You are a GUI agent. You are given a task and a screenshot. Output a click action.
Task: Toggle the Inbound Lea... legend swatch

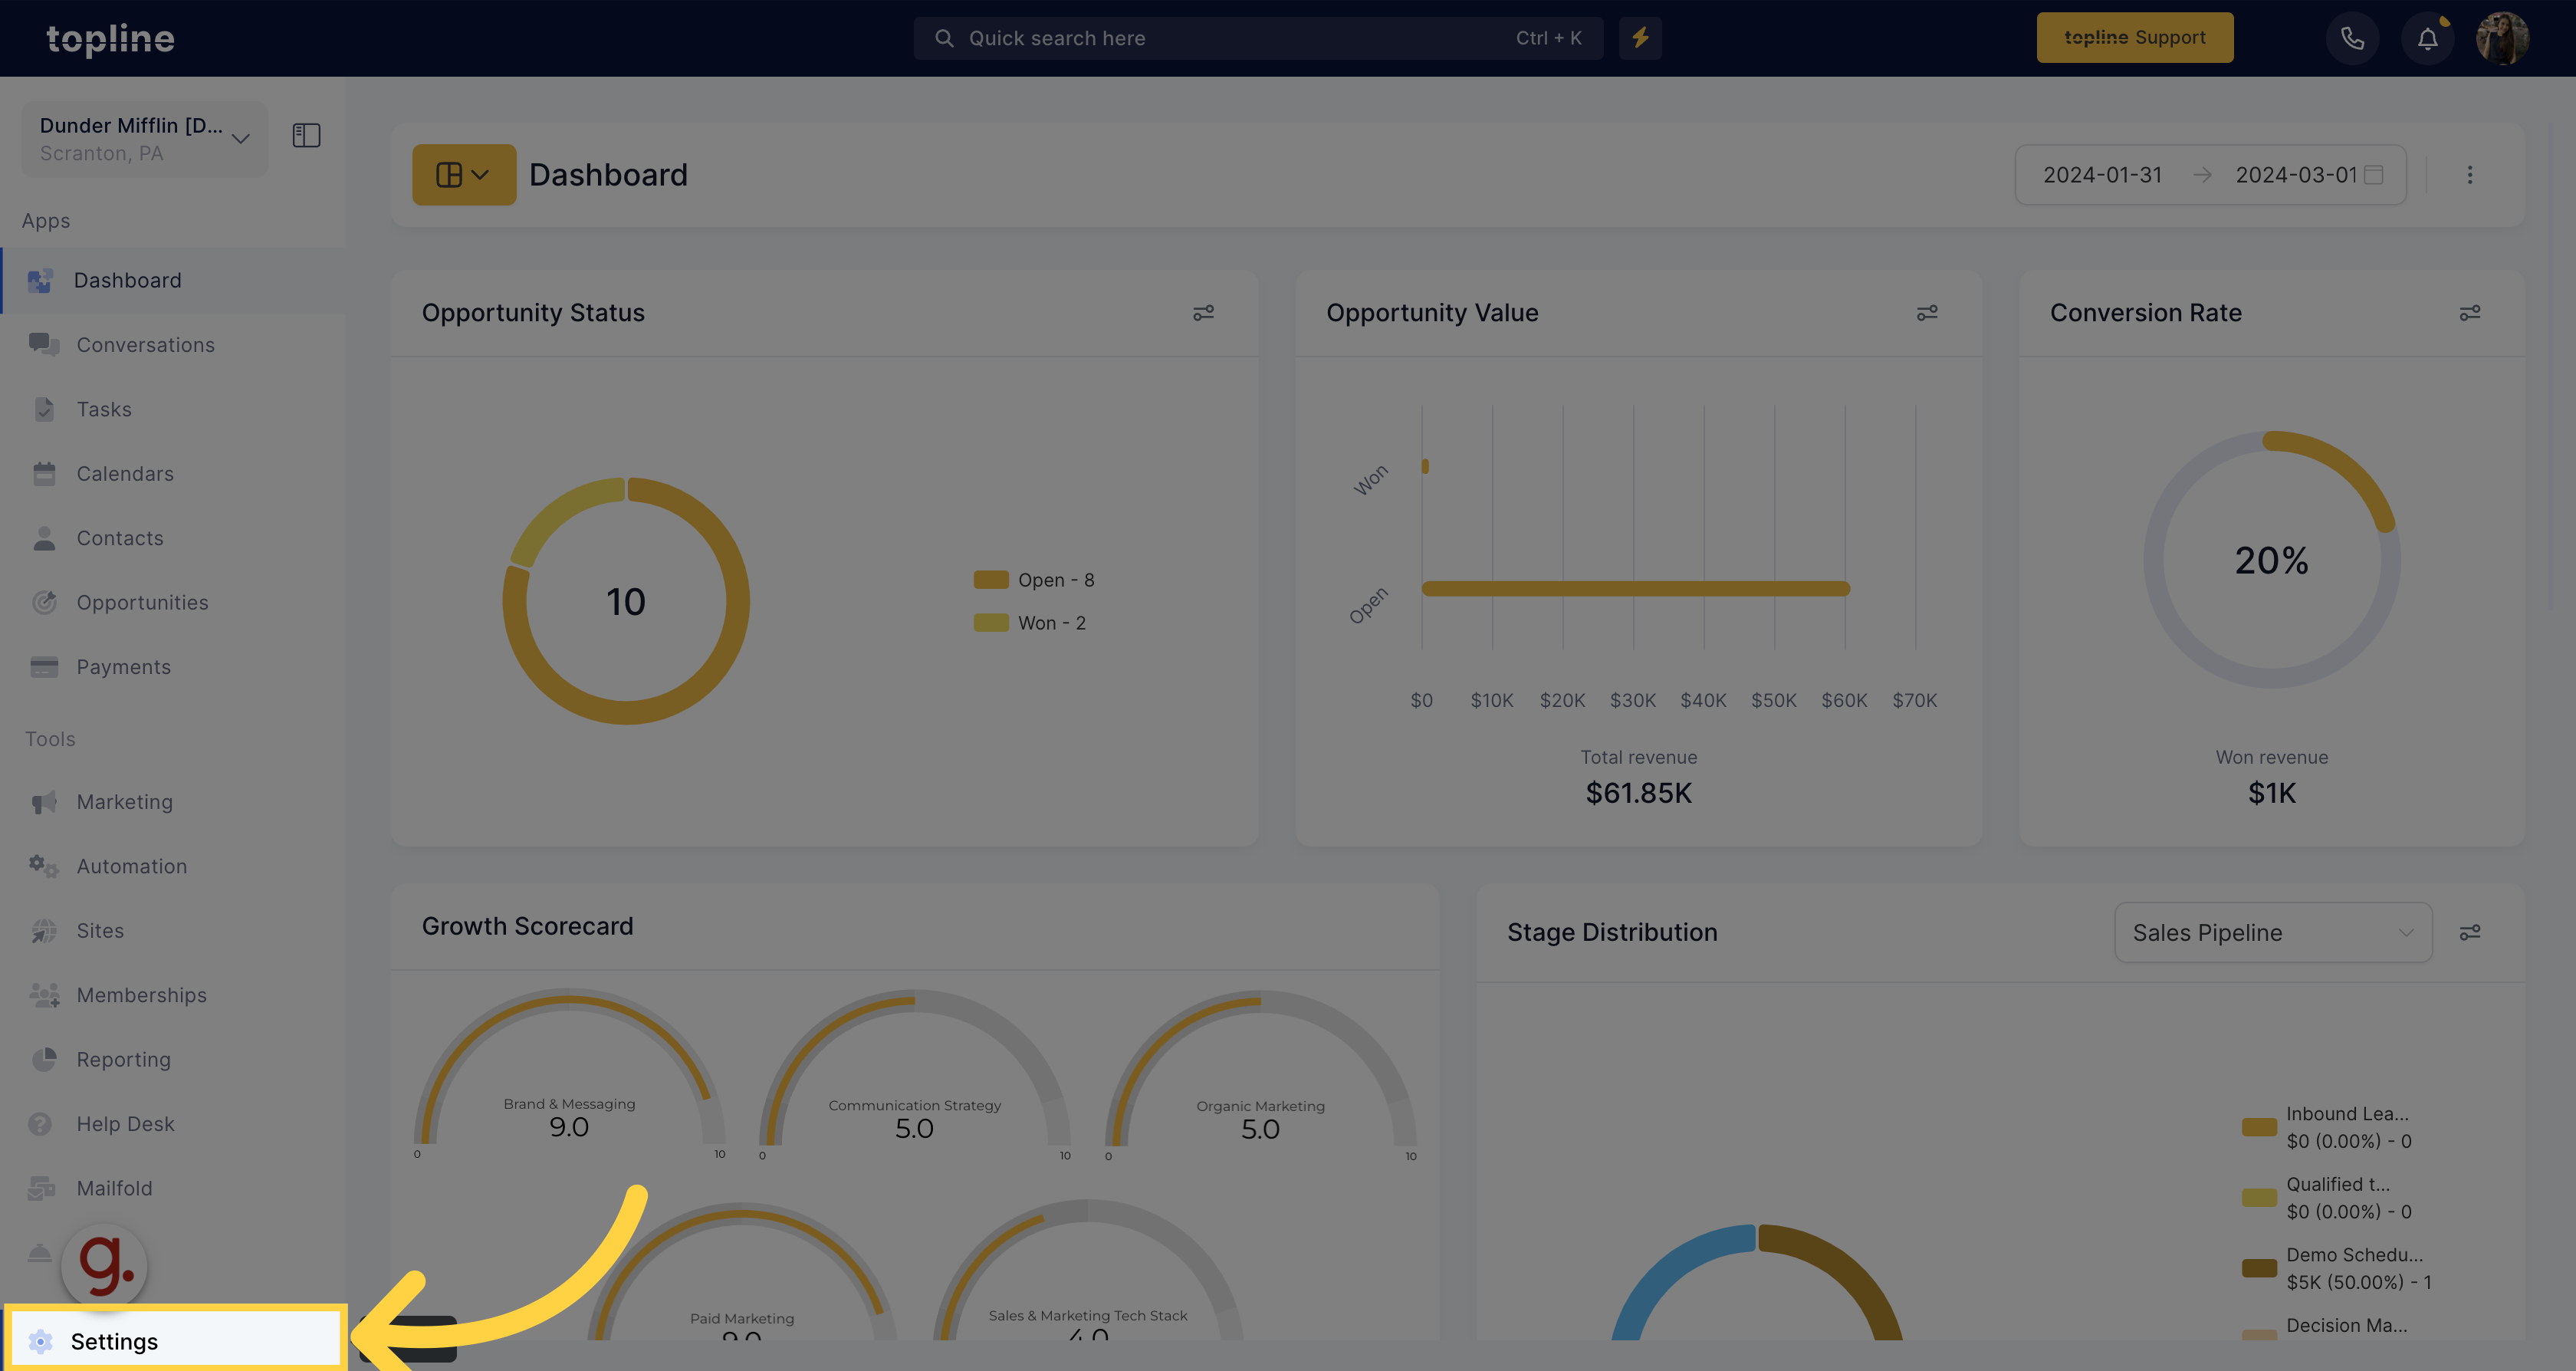pyautogui.click(x=2259, y=1127)
